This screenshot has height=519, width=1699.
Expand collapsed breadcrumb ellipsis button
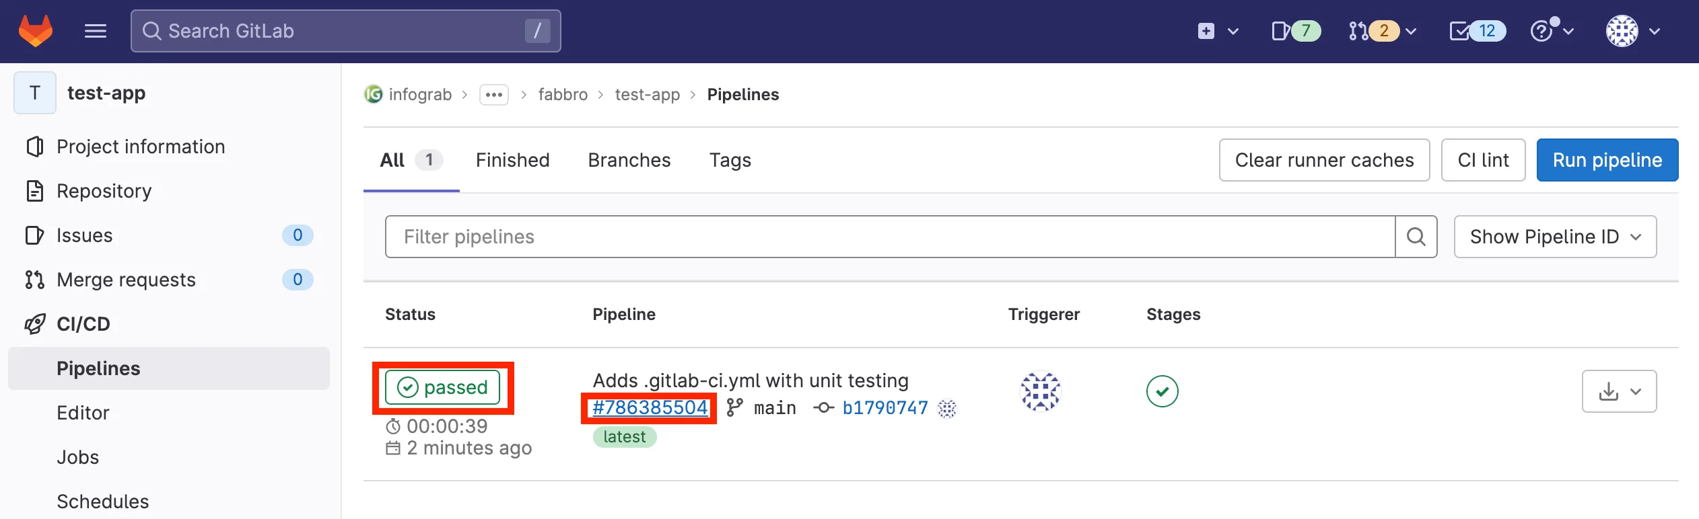click(493, 95)
